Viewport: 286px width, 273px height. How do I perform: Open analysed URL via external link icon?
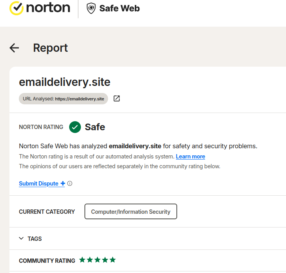pos(117,98)
